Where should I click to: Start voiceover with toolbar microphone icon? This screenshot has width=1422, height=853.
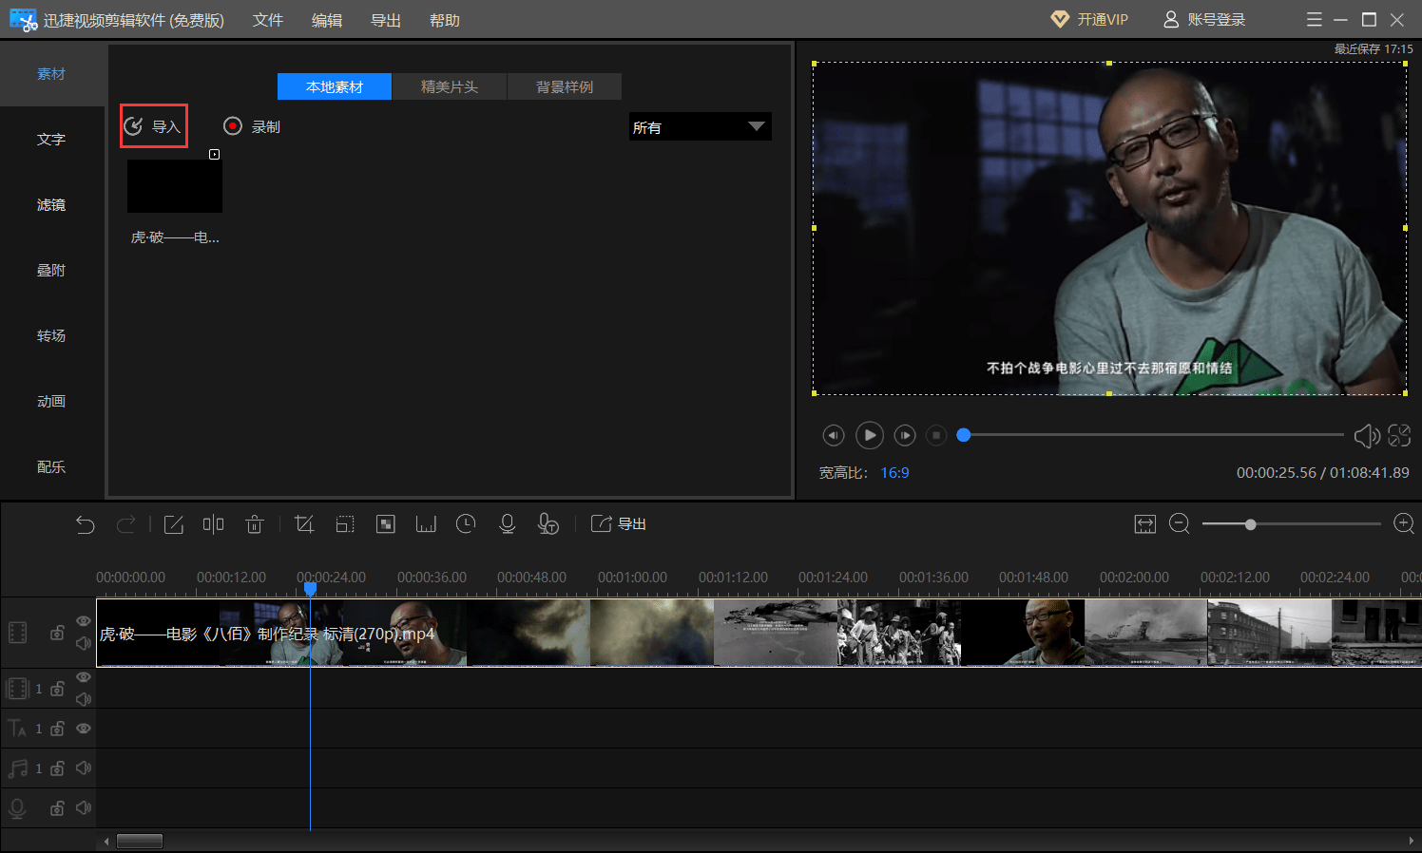click(508, 524)
